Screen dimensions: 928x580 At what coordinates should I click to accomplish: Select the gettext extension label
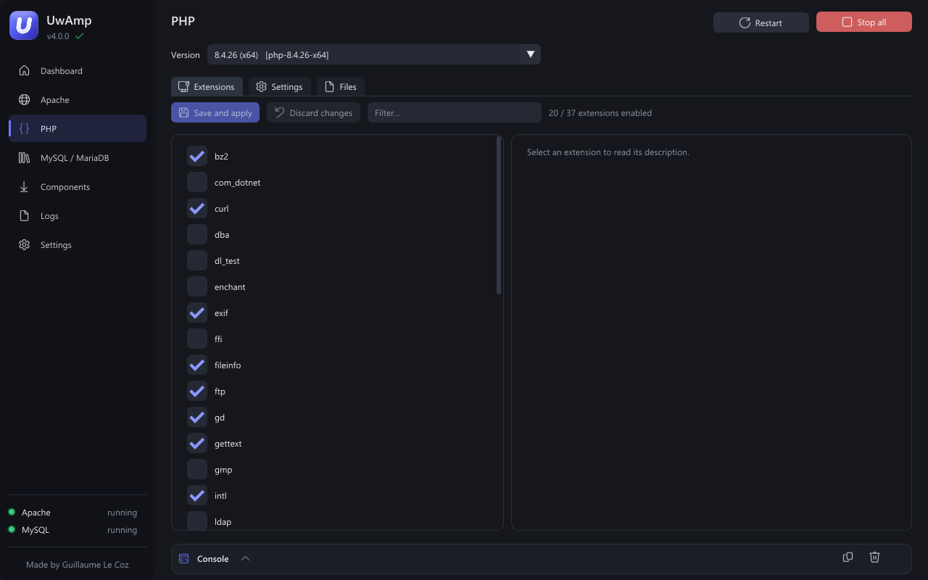click(x=228, y=444)
